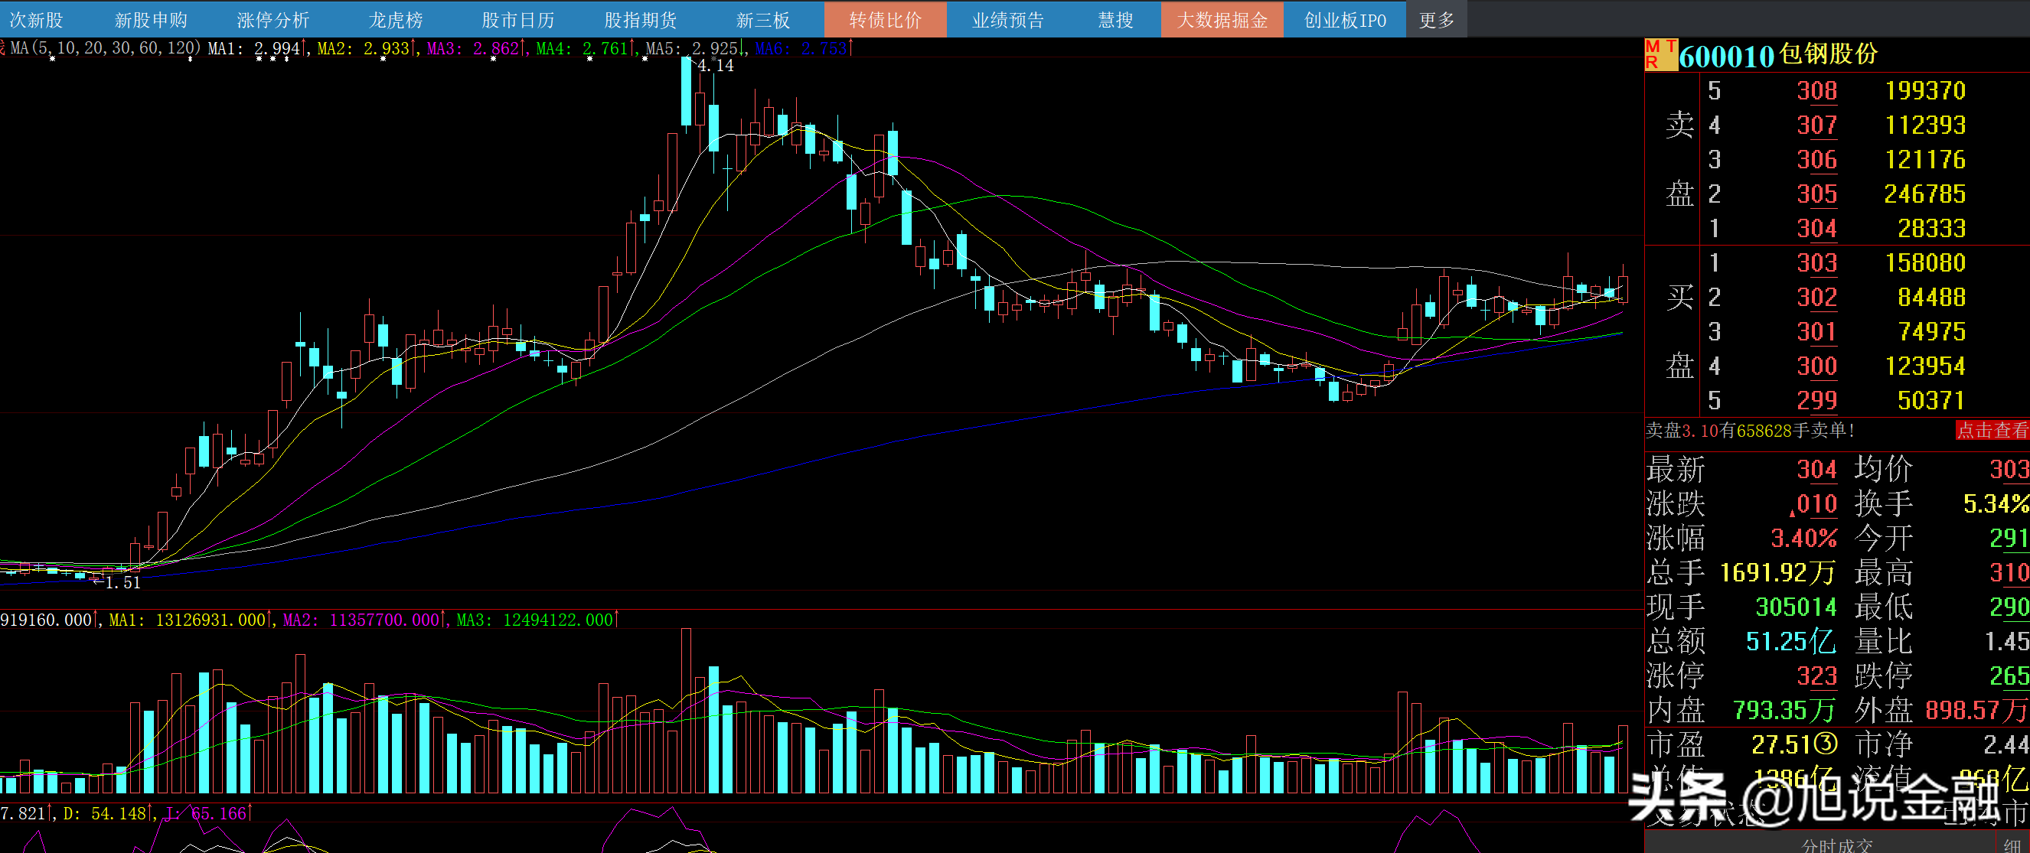The image size is (2030, 853).
Task: Select the 龙虎榜 tab
Action: [396, 20]
